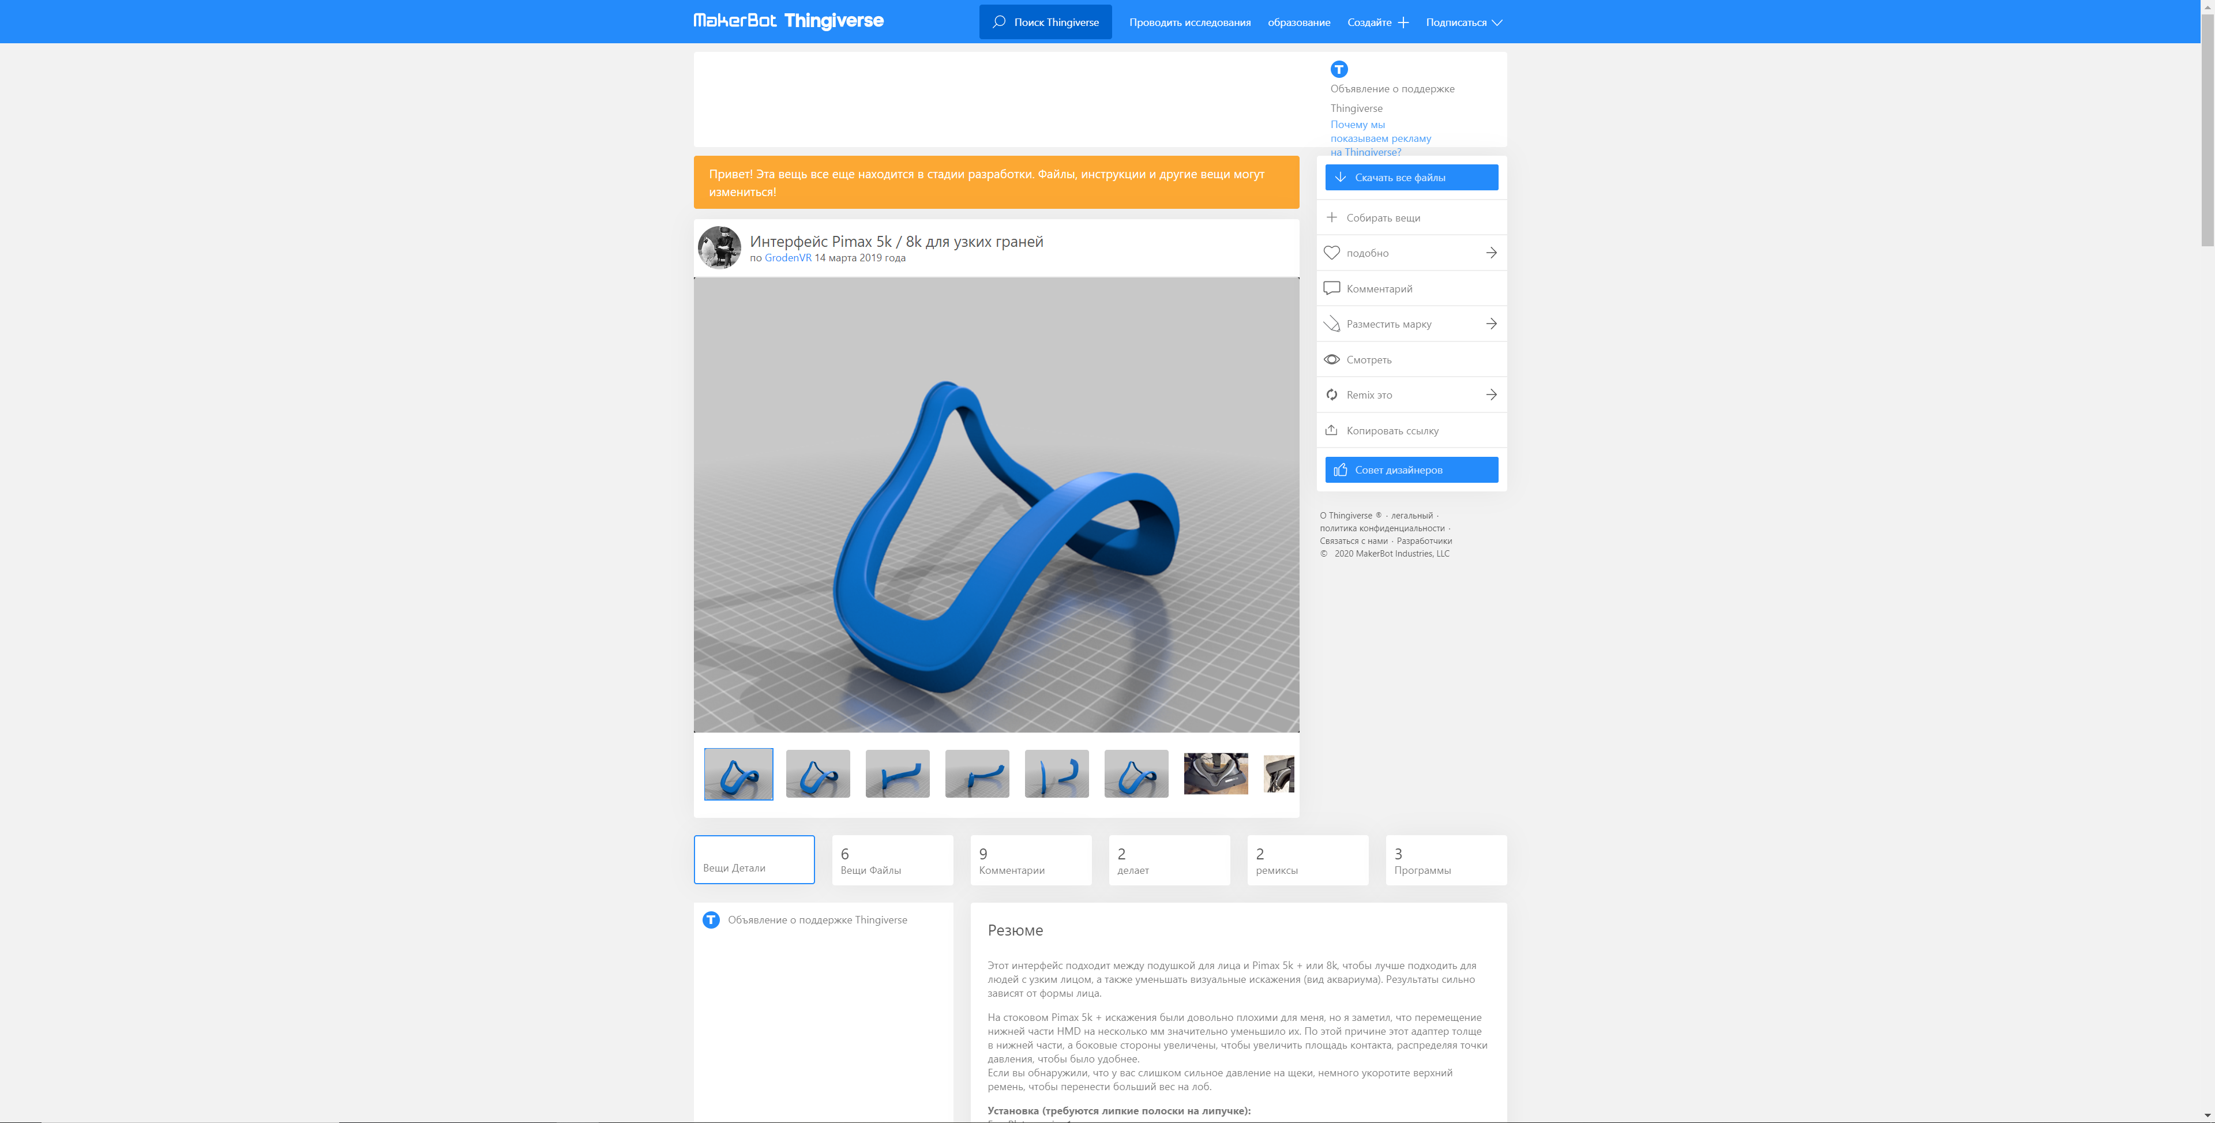The image size is (2215, 1123).
Task: Switch to the Вещи Детали tab
Action: [x=754, y=860]
